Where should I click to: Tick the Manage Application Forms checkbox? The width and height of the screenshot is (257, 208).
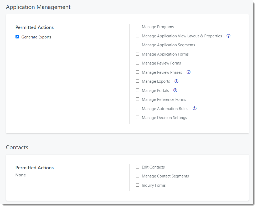[x=137, y=54]
